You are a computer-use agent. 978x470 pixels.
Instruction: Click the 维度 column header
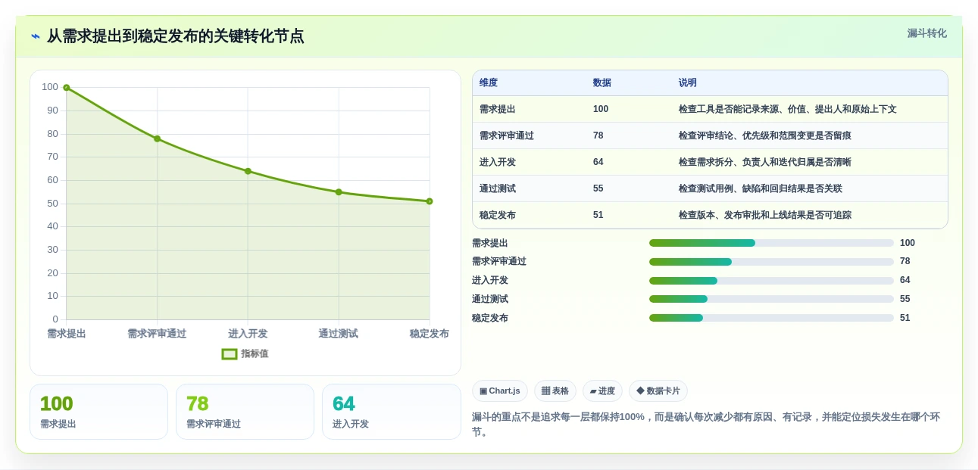point(489,82)
